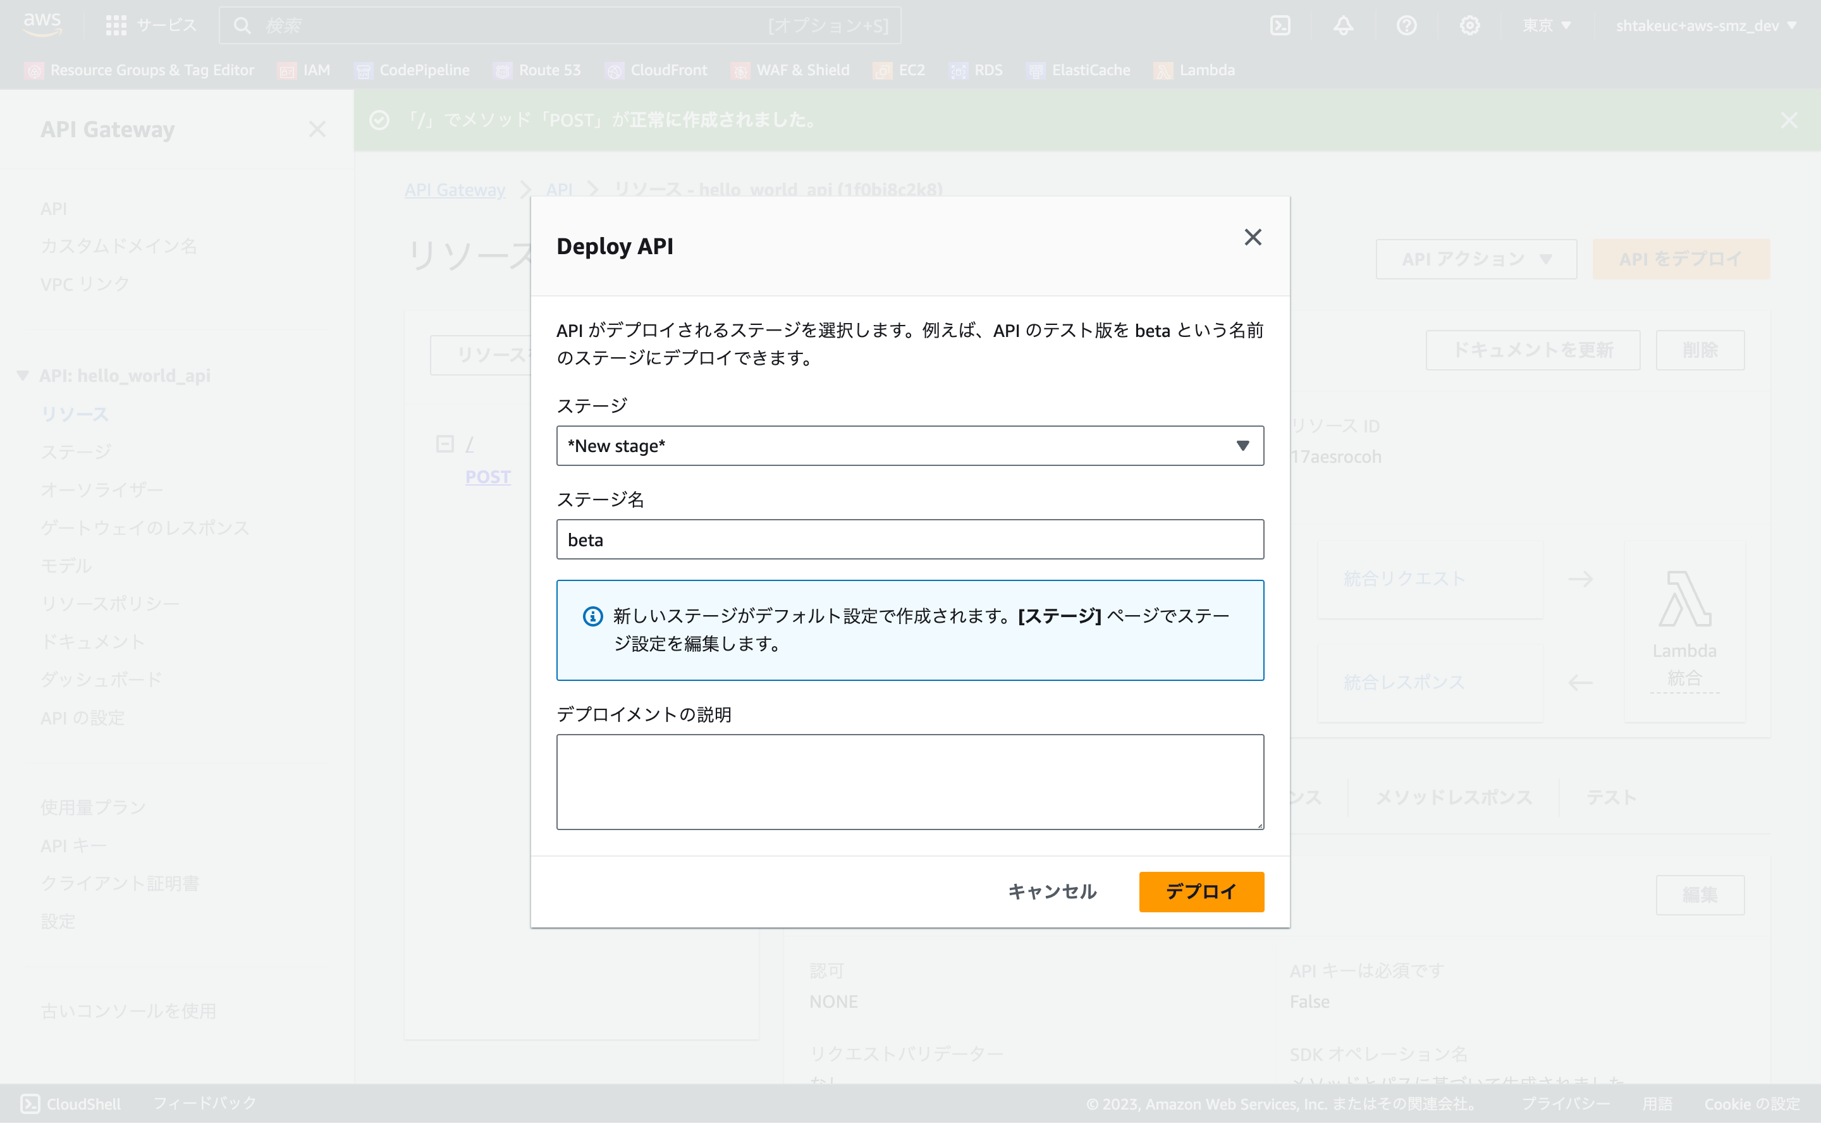Open the services grid menu icon
The image size is (1821, 1138).
click(116, 25)
